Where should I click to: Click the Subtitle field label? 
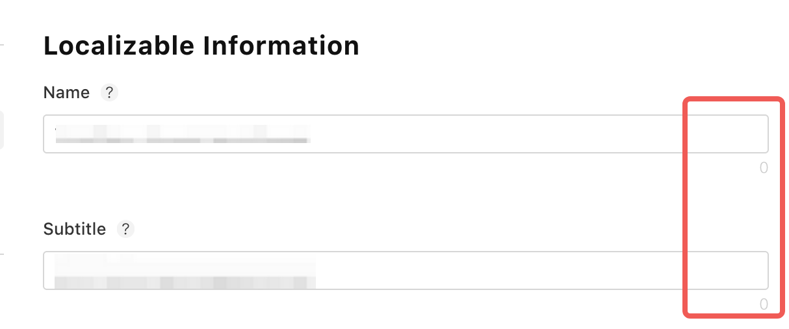coord(74,229)
